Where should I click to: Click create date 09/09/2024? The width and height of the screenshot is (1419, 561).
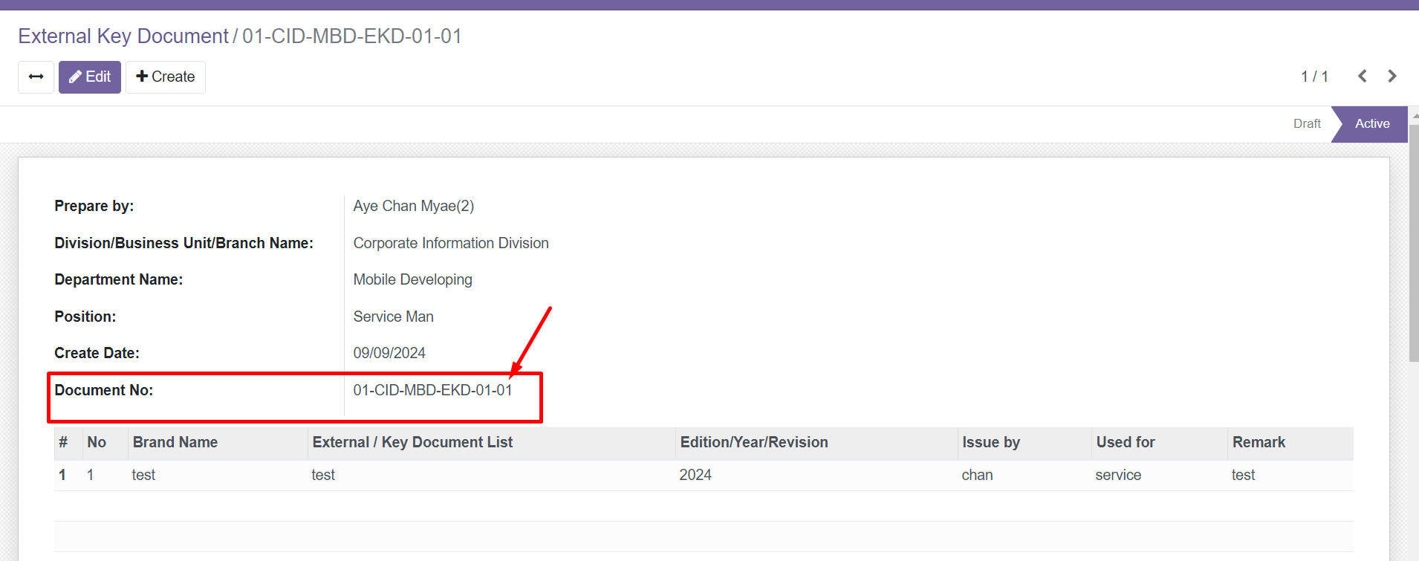(x=389, y=353)
